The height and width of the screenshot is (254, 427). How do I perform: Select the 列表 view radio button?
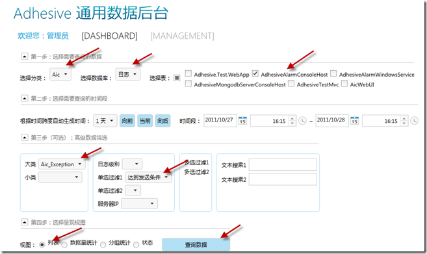[42, 245]
